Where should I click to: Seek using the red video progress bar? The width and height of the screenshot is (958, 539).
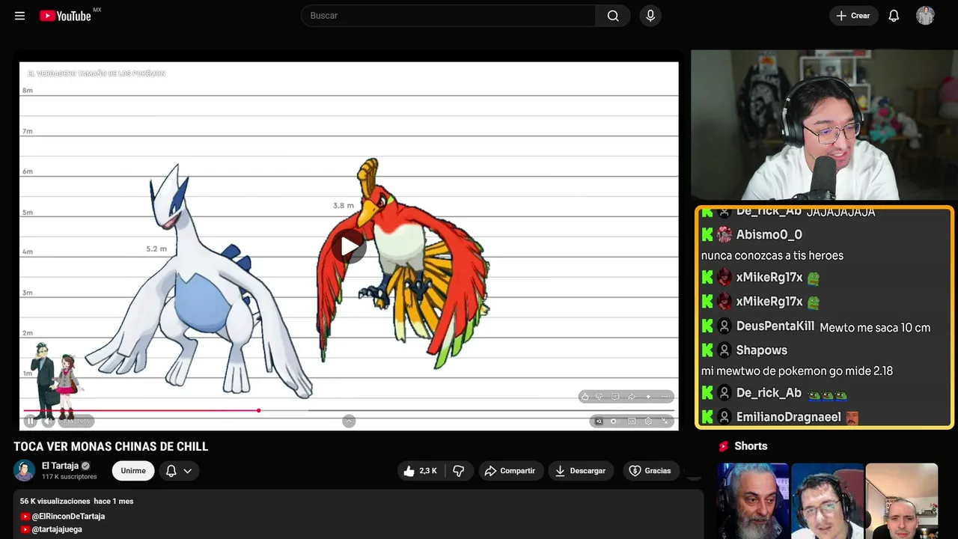[x=141, y=410]
